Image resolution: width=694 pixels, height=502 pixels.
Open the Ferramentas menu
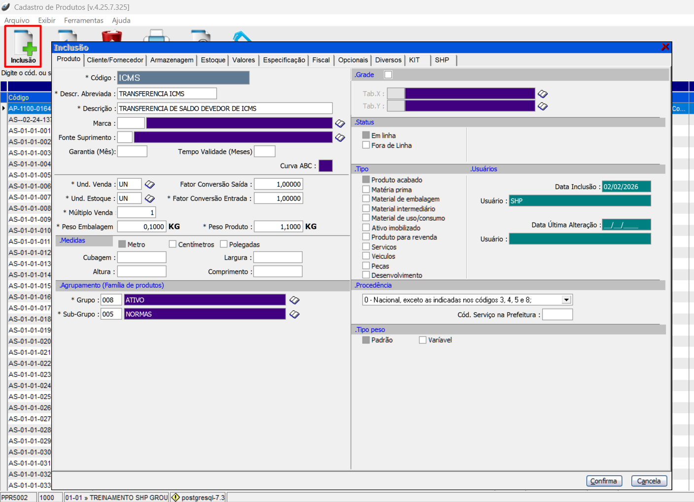(84, 20)
